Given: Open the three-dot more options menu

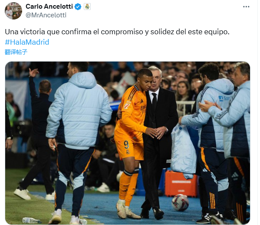Looking at the screenshot, I should pos(246,7).
